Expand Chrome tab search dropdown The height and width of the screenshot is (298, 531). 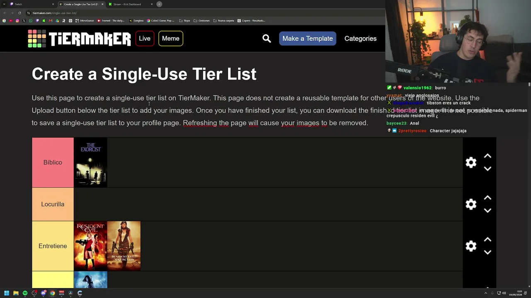(x=4, y=4)
